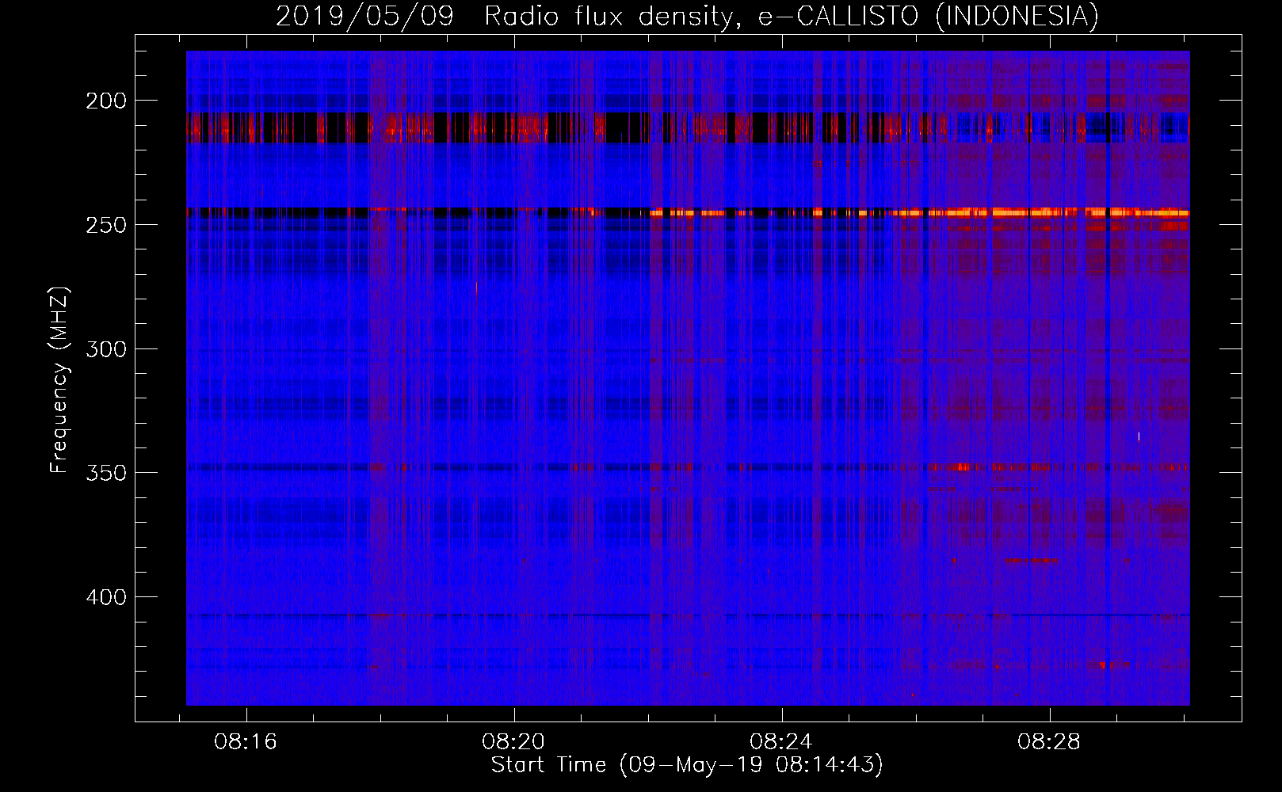Image resolution: width=1282 pixels, height=792 pixels.
Task: Click the 08:20 time tick label
Action: pyautogui.click(x=513, y=742)
